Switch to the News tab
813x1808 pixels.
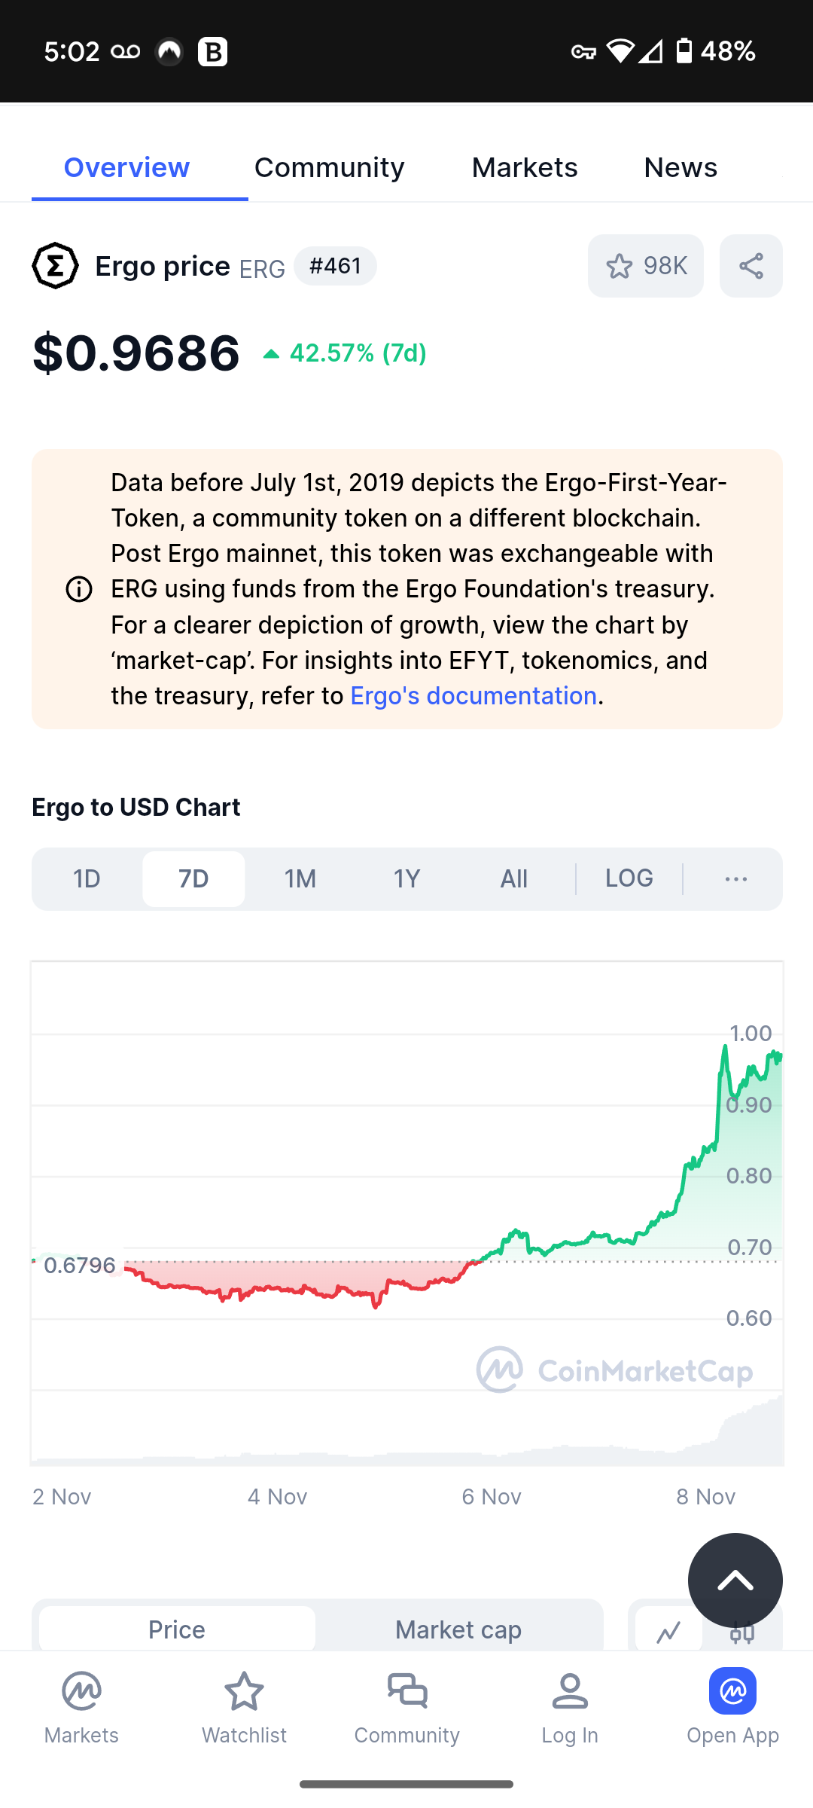click(681, 167)
